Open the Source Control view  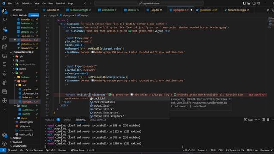[x=4, y=29]
